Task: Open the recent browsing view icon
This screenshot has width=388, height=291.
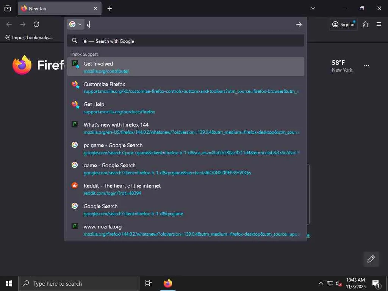Action: pos(8,8)
